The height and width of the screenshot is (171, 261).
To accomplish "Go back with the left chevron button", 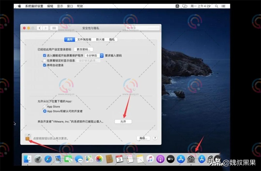I will (40, 28).
